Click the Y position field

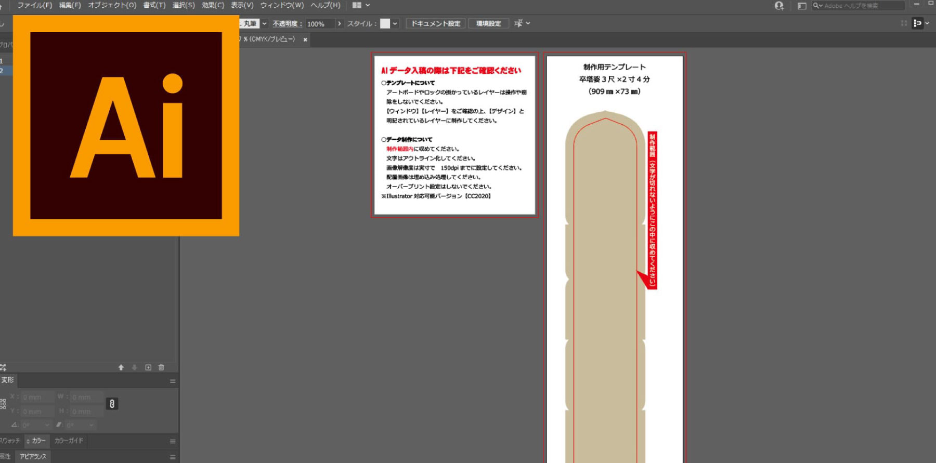coord(38,411)
